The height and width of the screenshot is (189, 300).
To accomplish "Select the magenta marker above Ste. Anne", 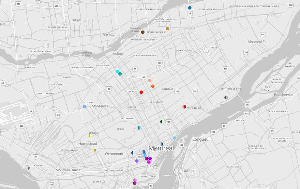I will point(149,162).
